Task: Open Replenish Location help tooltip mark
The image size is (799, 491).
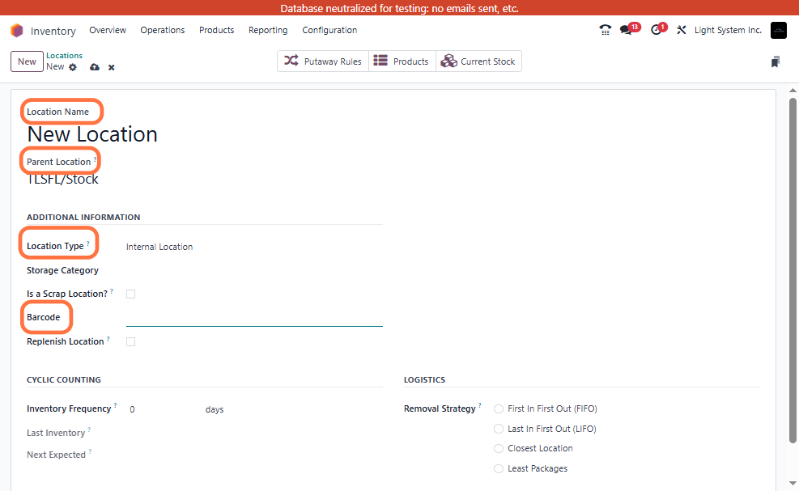Action: coord(108,339)
